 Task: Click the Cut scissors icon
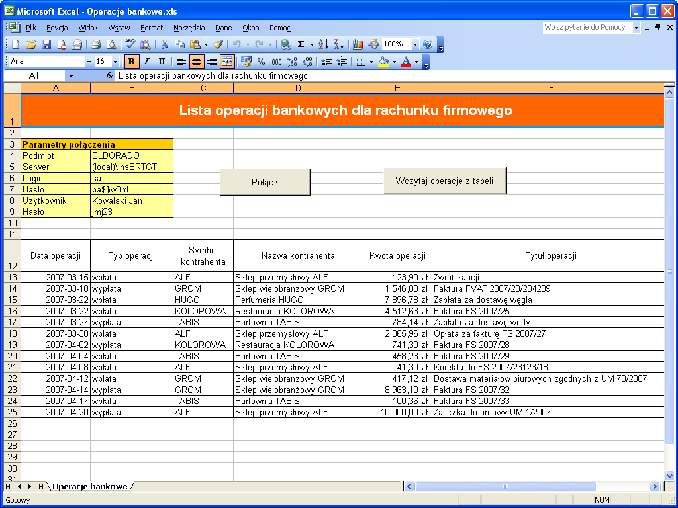click(x=164, y=44)
